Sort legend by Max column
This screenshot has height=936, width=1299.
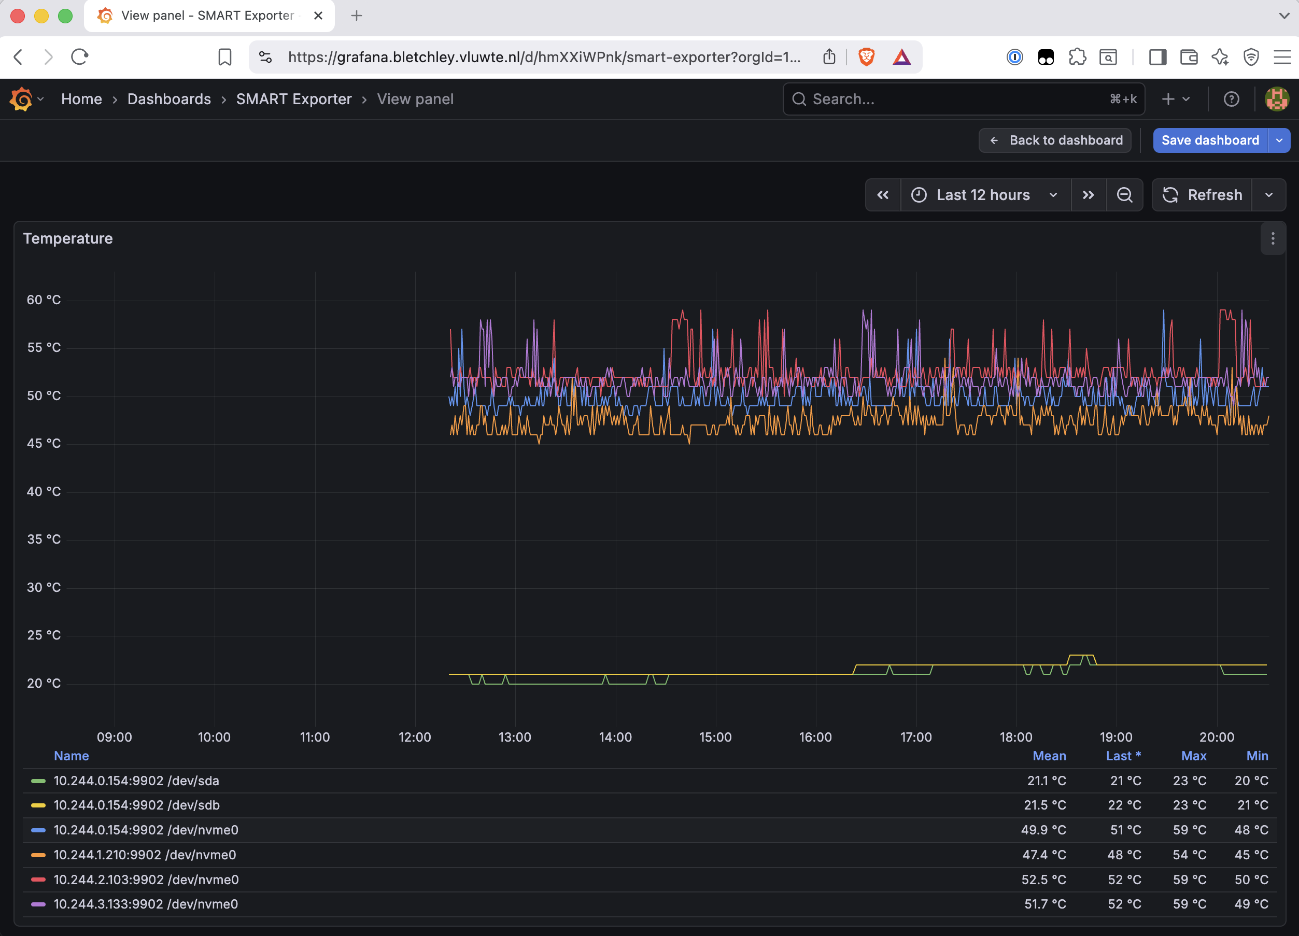(x=1194, y=756)
